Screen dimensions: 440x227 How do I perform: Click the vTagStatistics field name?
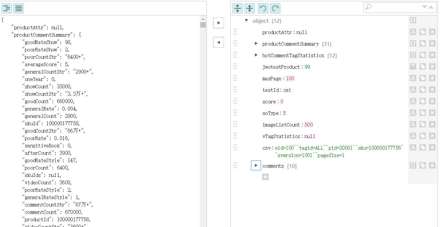click(x=281, y=136)
